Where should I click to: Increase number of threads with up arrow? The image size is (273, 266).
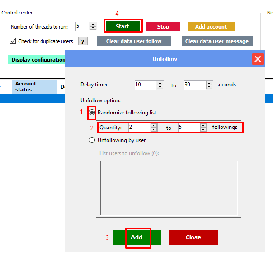[93, 24]
